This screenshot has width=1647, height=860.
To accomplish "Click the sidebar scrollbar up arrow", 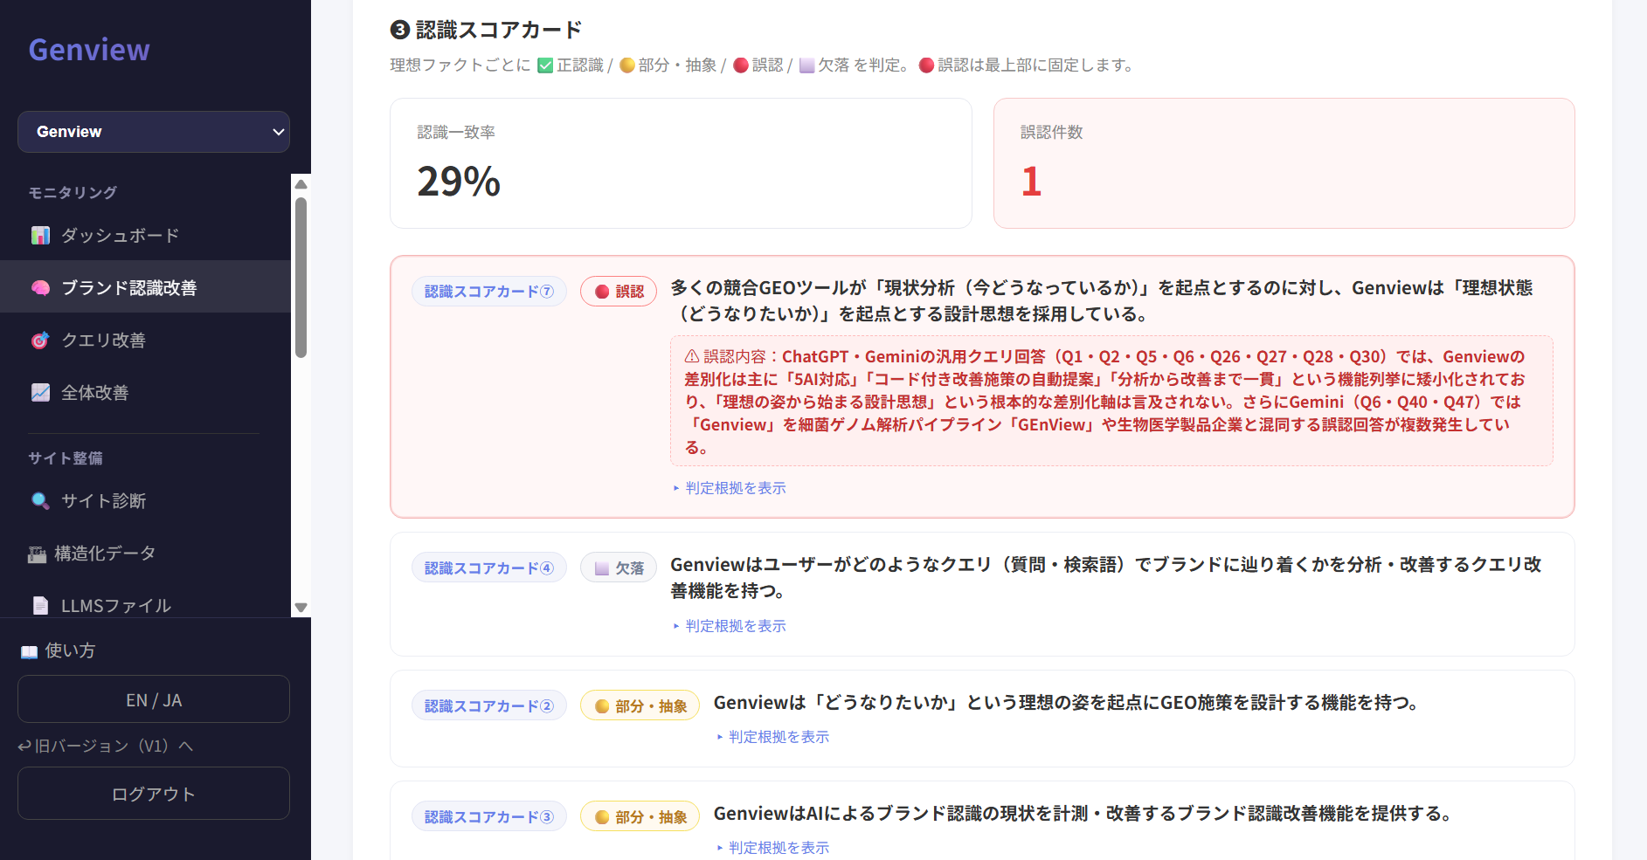I will point(301,184).
